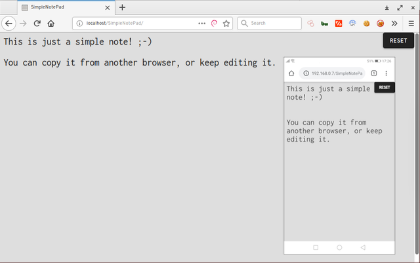Viewport: 420px width, 263px height.
Task: Open the Firefox hamburger menu
Action: pyautogui.click(x=411, y=24)
